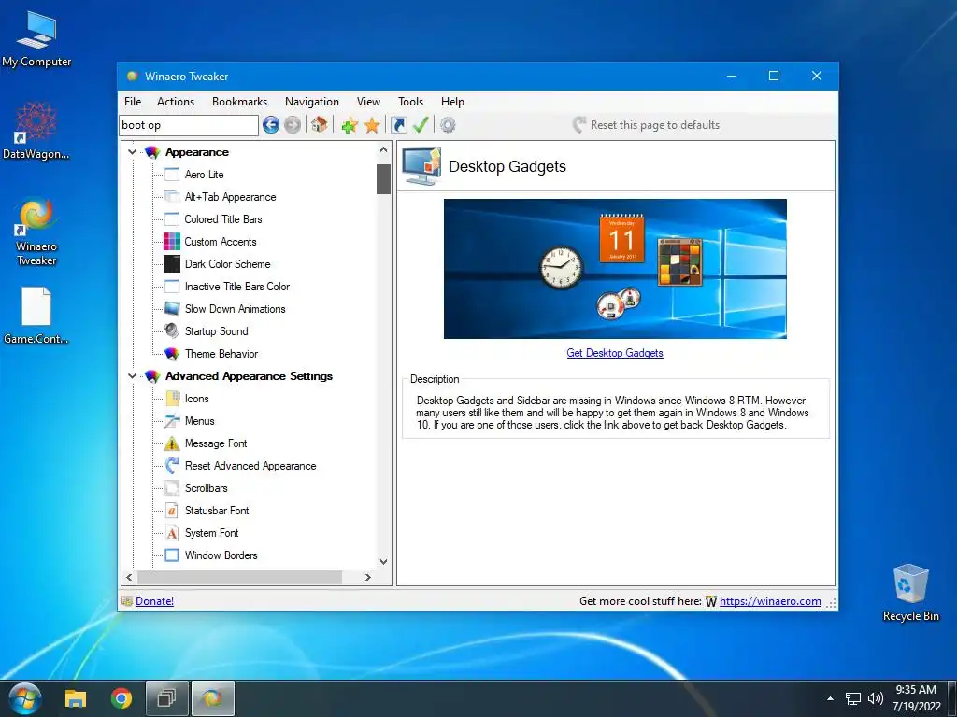
Task: Click the task view taskbar button
Action: 166,698
